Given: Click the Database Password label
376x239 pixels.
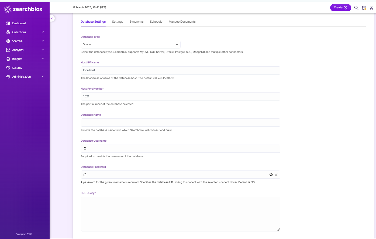Looking at the screenshot, I should 93,167.
